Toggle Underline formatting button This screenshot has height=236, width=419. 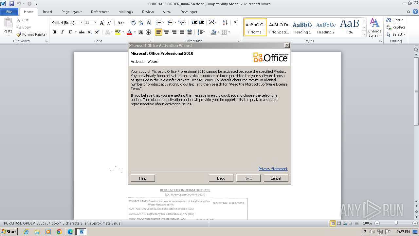pyautogui.click(x=70, y=32)
